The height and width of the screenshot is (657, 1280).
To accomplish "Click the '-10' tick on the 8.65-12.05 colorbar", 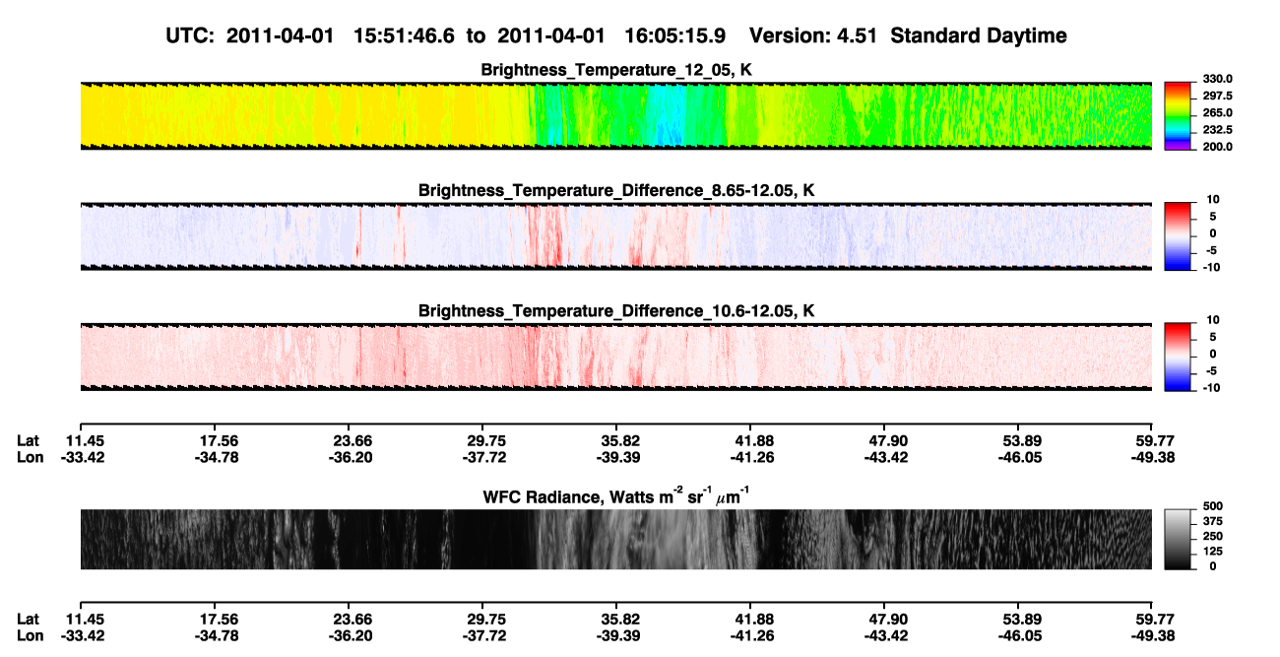I will pos(1211,267).
